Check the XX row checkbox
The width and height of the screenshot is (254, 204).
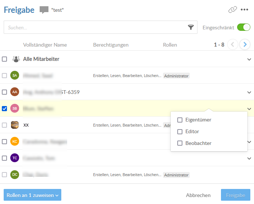(4, 125)
